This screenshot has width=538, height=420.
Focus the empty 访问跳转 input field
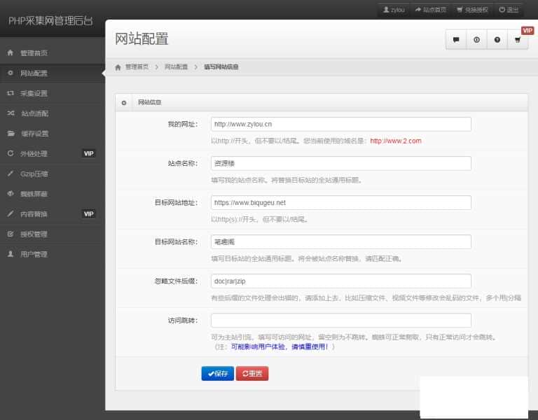pyautogui.click(x=341, y=320)
